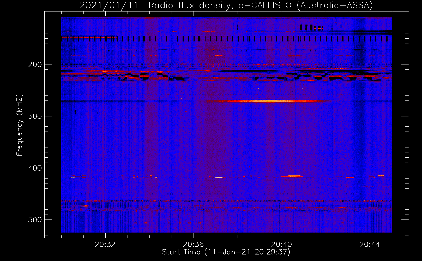Click the 20:36 time tick label
The height and width of the screenshot is (261, 422).
tap(193, 245)
